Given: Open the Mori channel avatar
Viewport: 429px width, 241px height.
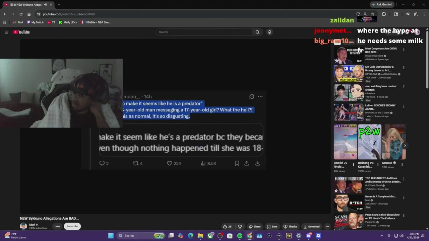Looking at the screenshot, I should [23, 226].
